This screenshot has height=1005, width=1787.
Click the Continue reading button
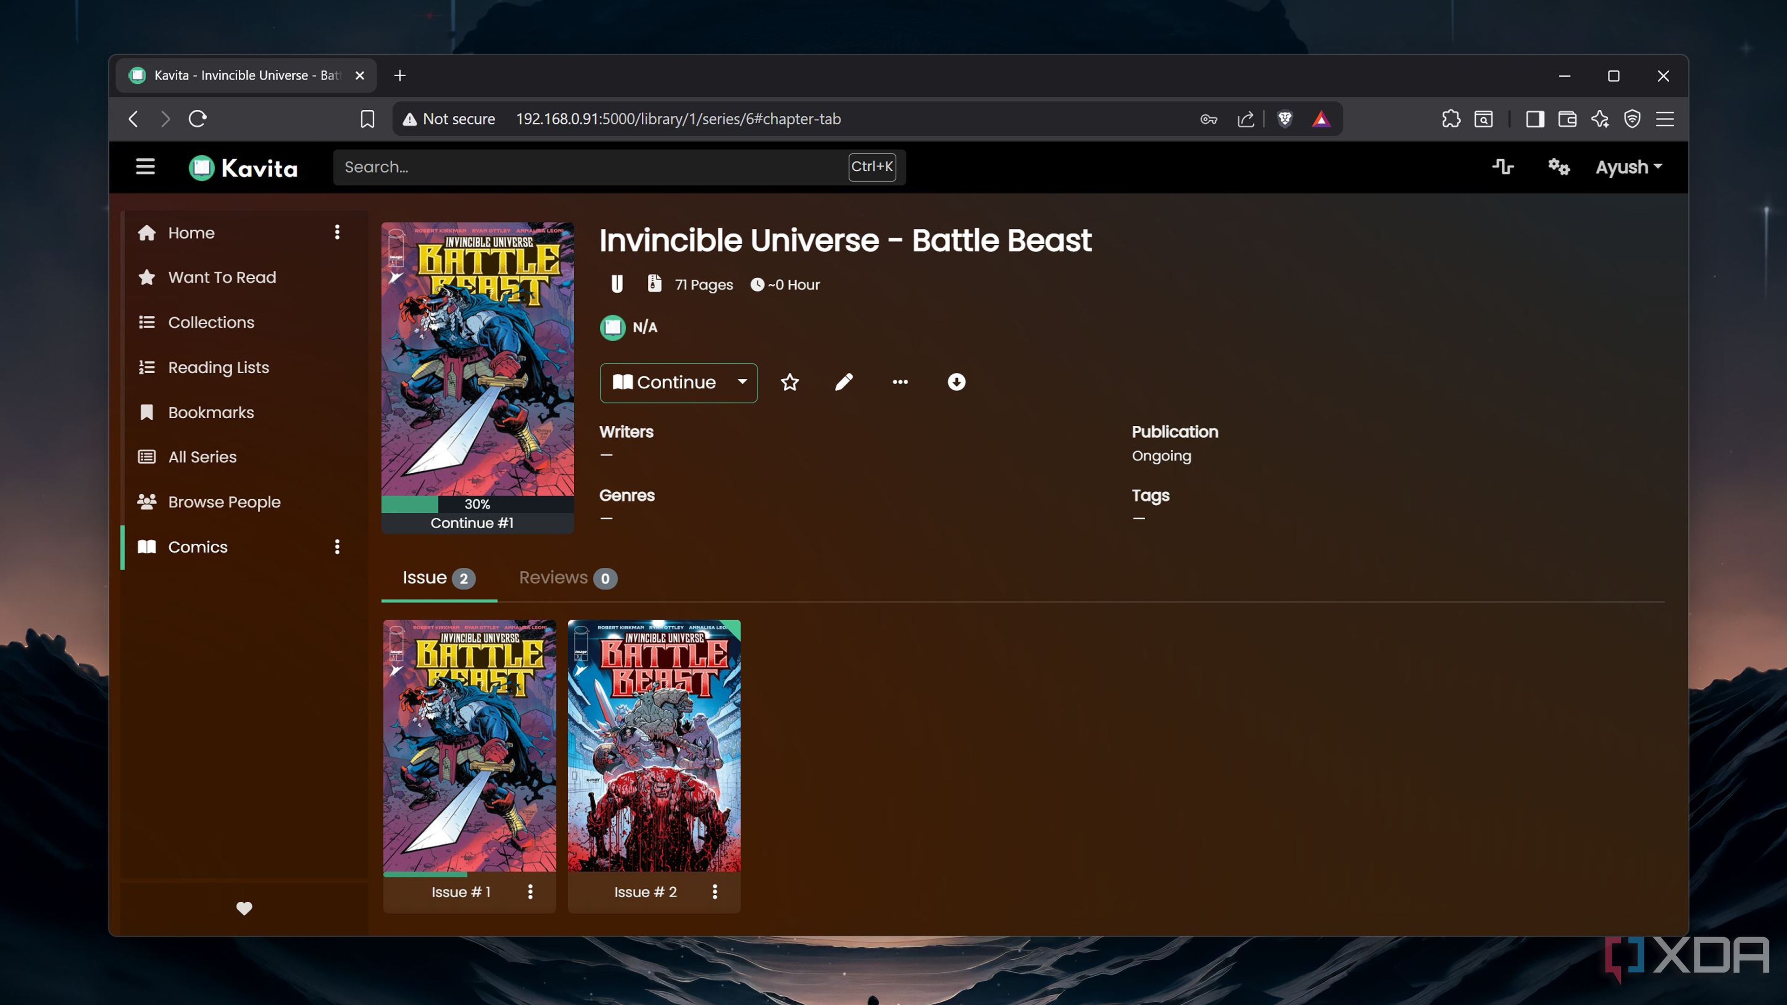coord(665,382)
